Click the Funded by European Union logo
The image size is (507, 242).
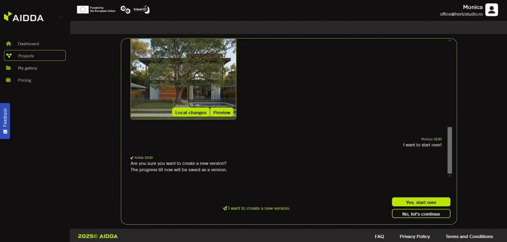pyautogui.click(x=96, y=9)
